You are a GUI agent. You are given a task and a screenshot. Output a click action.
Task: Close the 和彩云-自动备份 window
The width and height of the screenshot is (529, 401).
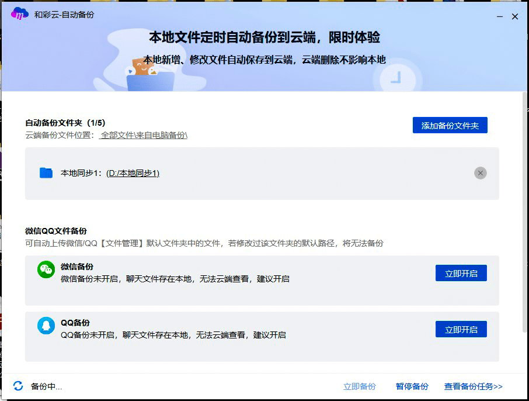[x=515, y=16]
